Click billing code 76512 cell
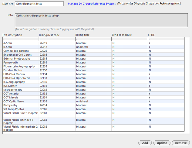The height and width of the screenshot is (148, 192). point(57,47)
